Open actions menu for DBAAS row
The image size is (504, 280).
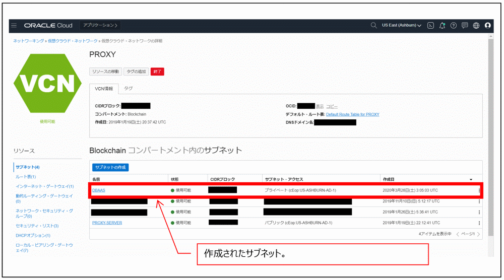coord(479,190)
